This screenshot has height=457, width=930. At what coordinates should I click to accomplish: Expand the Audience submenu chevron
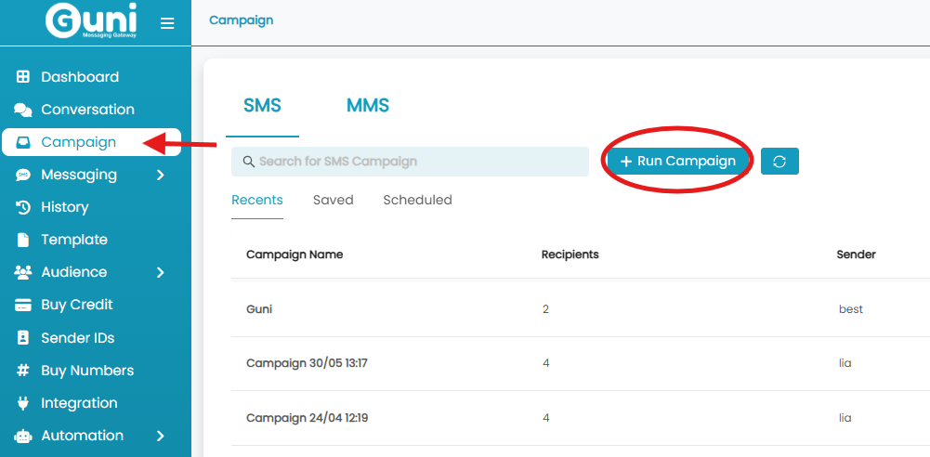(x=160, y=273)
